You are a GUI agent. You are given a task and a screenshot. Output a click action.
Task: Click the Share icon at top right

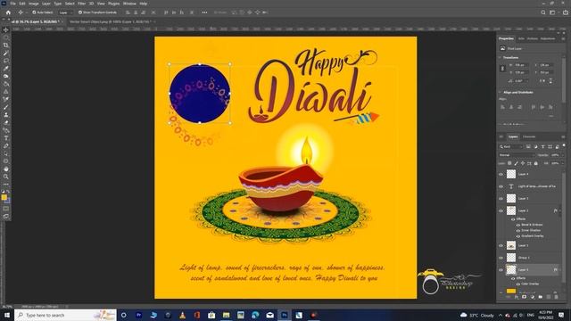tap(565, 12)
